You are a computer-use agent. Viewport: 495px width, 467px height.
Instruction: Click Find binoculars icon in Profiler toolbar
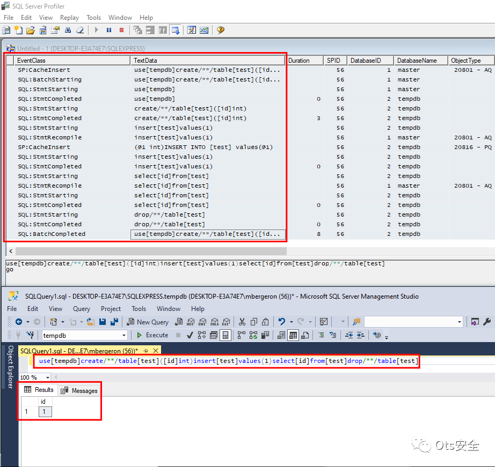point(68,30)
